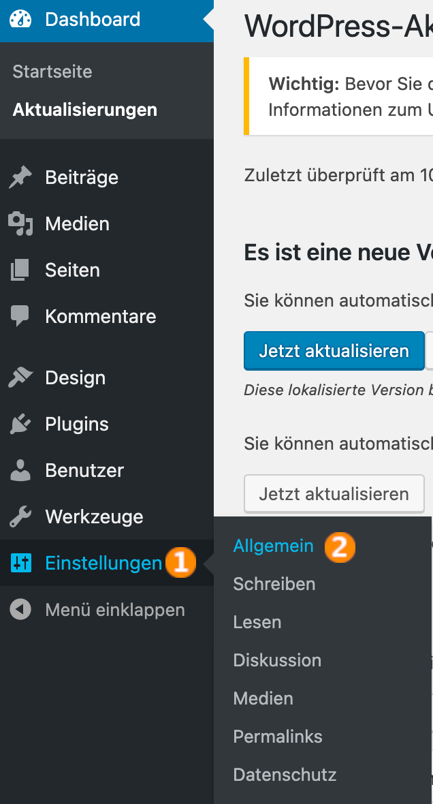
Task: Click the Design paintbrush icon
Action: pos(20,378)
